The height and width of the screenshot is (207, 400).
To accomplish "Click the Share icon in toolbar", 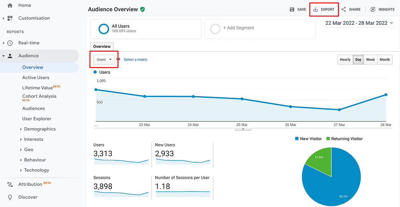I will [344, 10].
